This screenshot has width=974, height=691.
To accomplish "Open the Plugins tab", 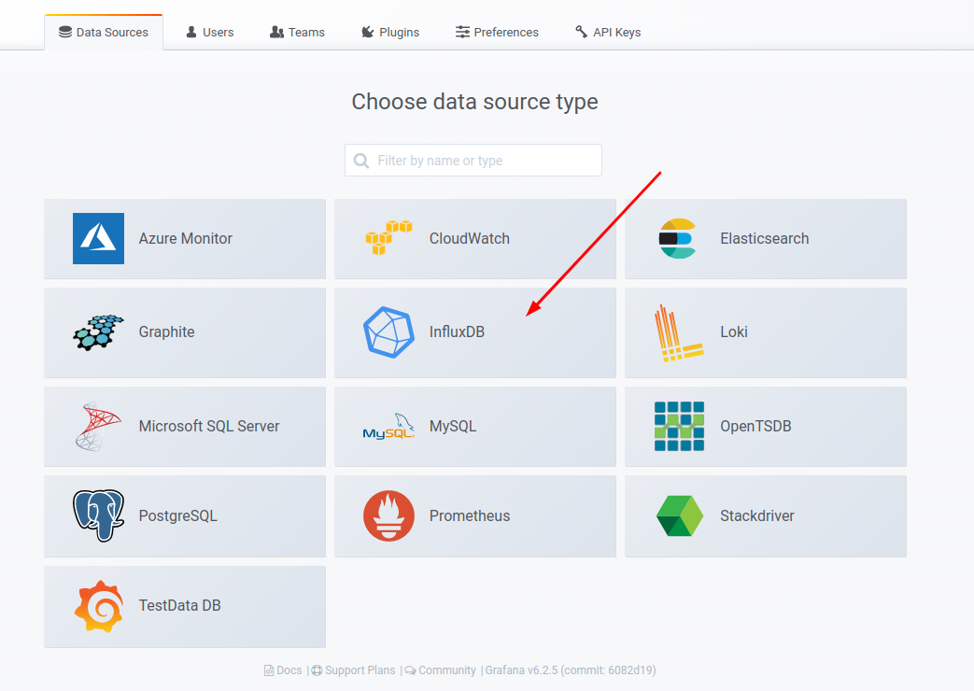I will click(x=390, y=33).
